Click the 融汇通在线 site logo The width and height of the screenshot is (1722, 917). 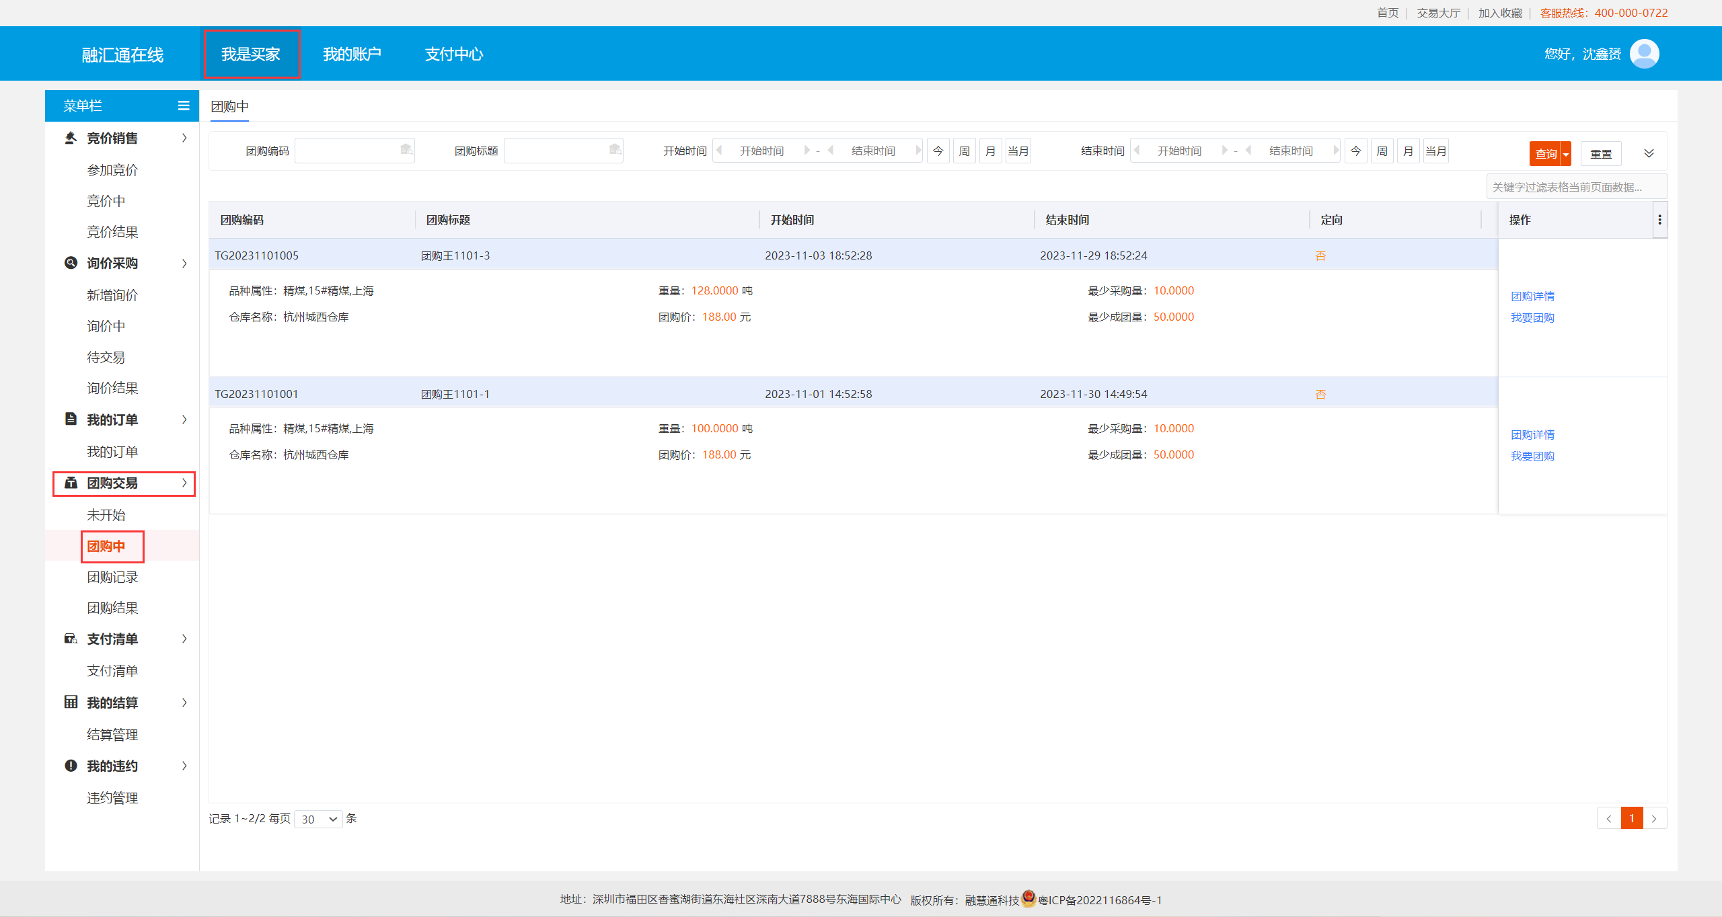122,54
